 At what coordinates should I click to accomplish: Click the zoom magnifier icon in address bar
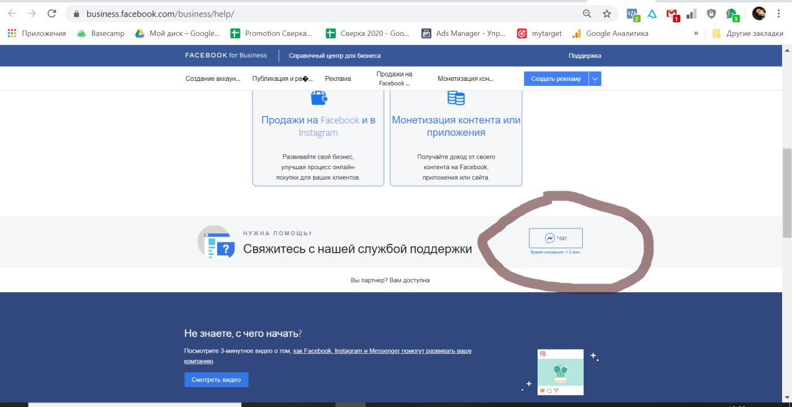pos(587,14)
